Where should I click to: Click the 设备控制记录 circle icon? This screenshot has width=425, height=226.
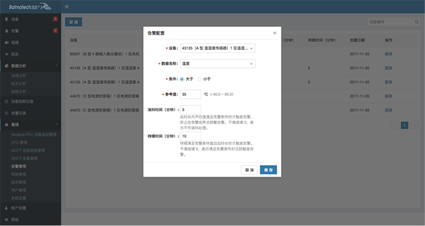[x=7, y=101]
